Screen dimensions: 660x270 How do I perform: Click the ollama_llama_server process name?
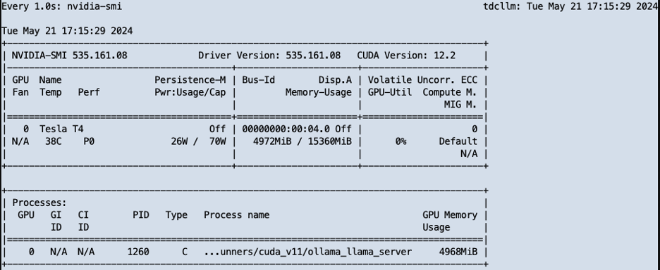[x=307, y=252]
